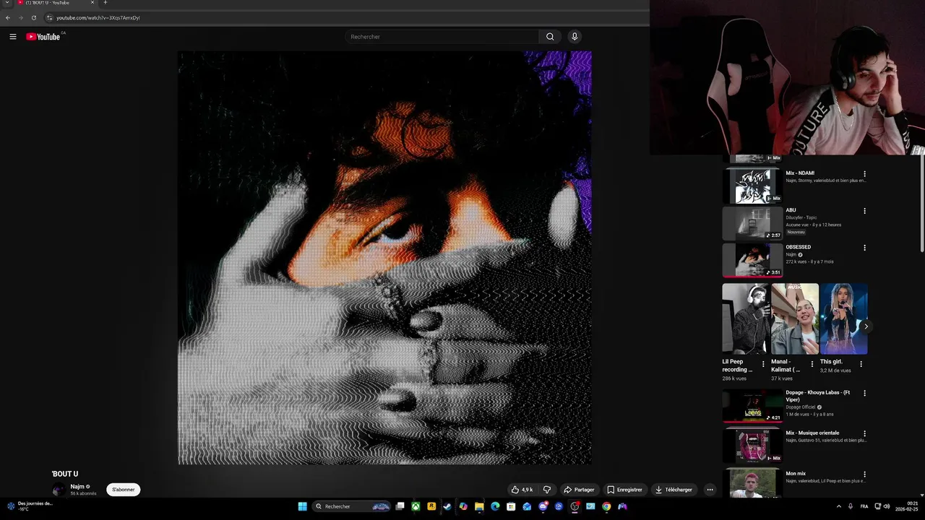View site information in address bar
Image resolution: width=925 pixels, height=520 pixels.
coord(49,17)
